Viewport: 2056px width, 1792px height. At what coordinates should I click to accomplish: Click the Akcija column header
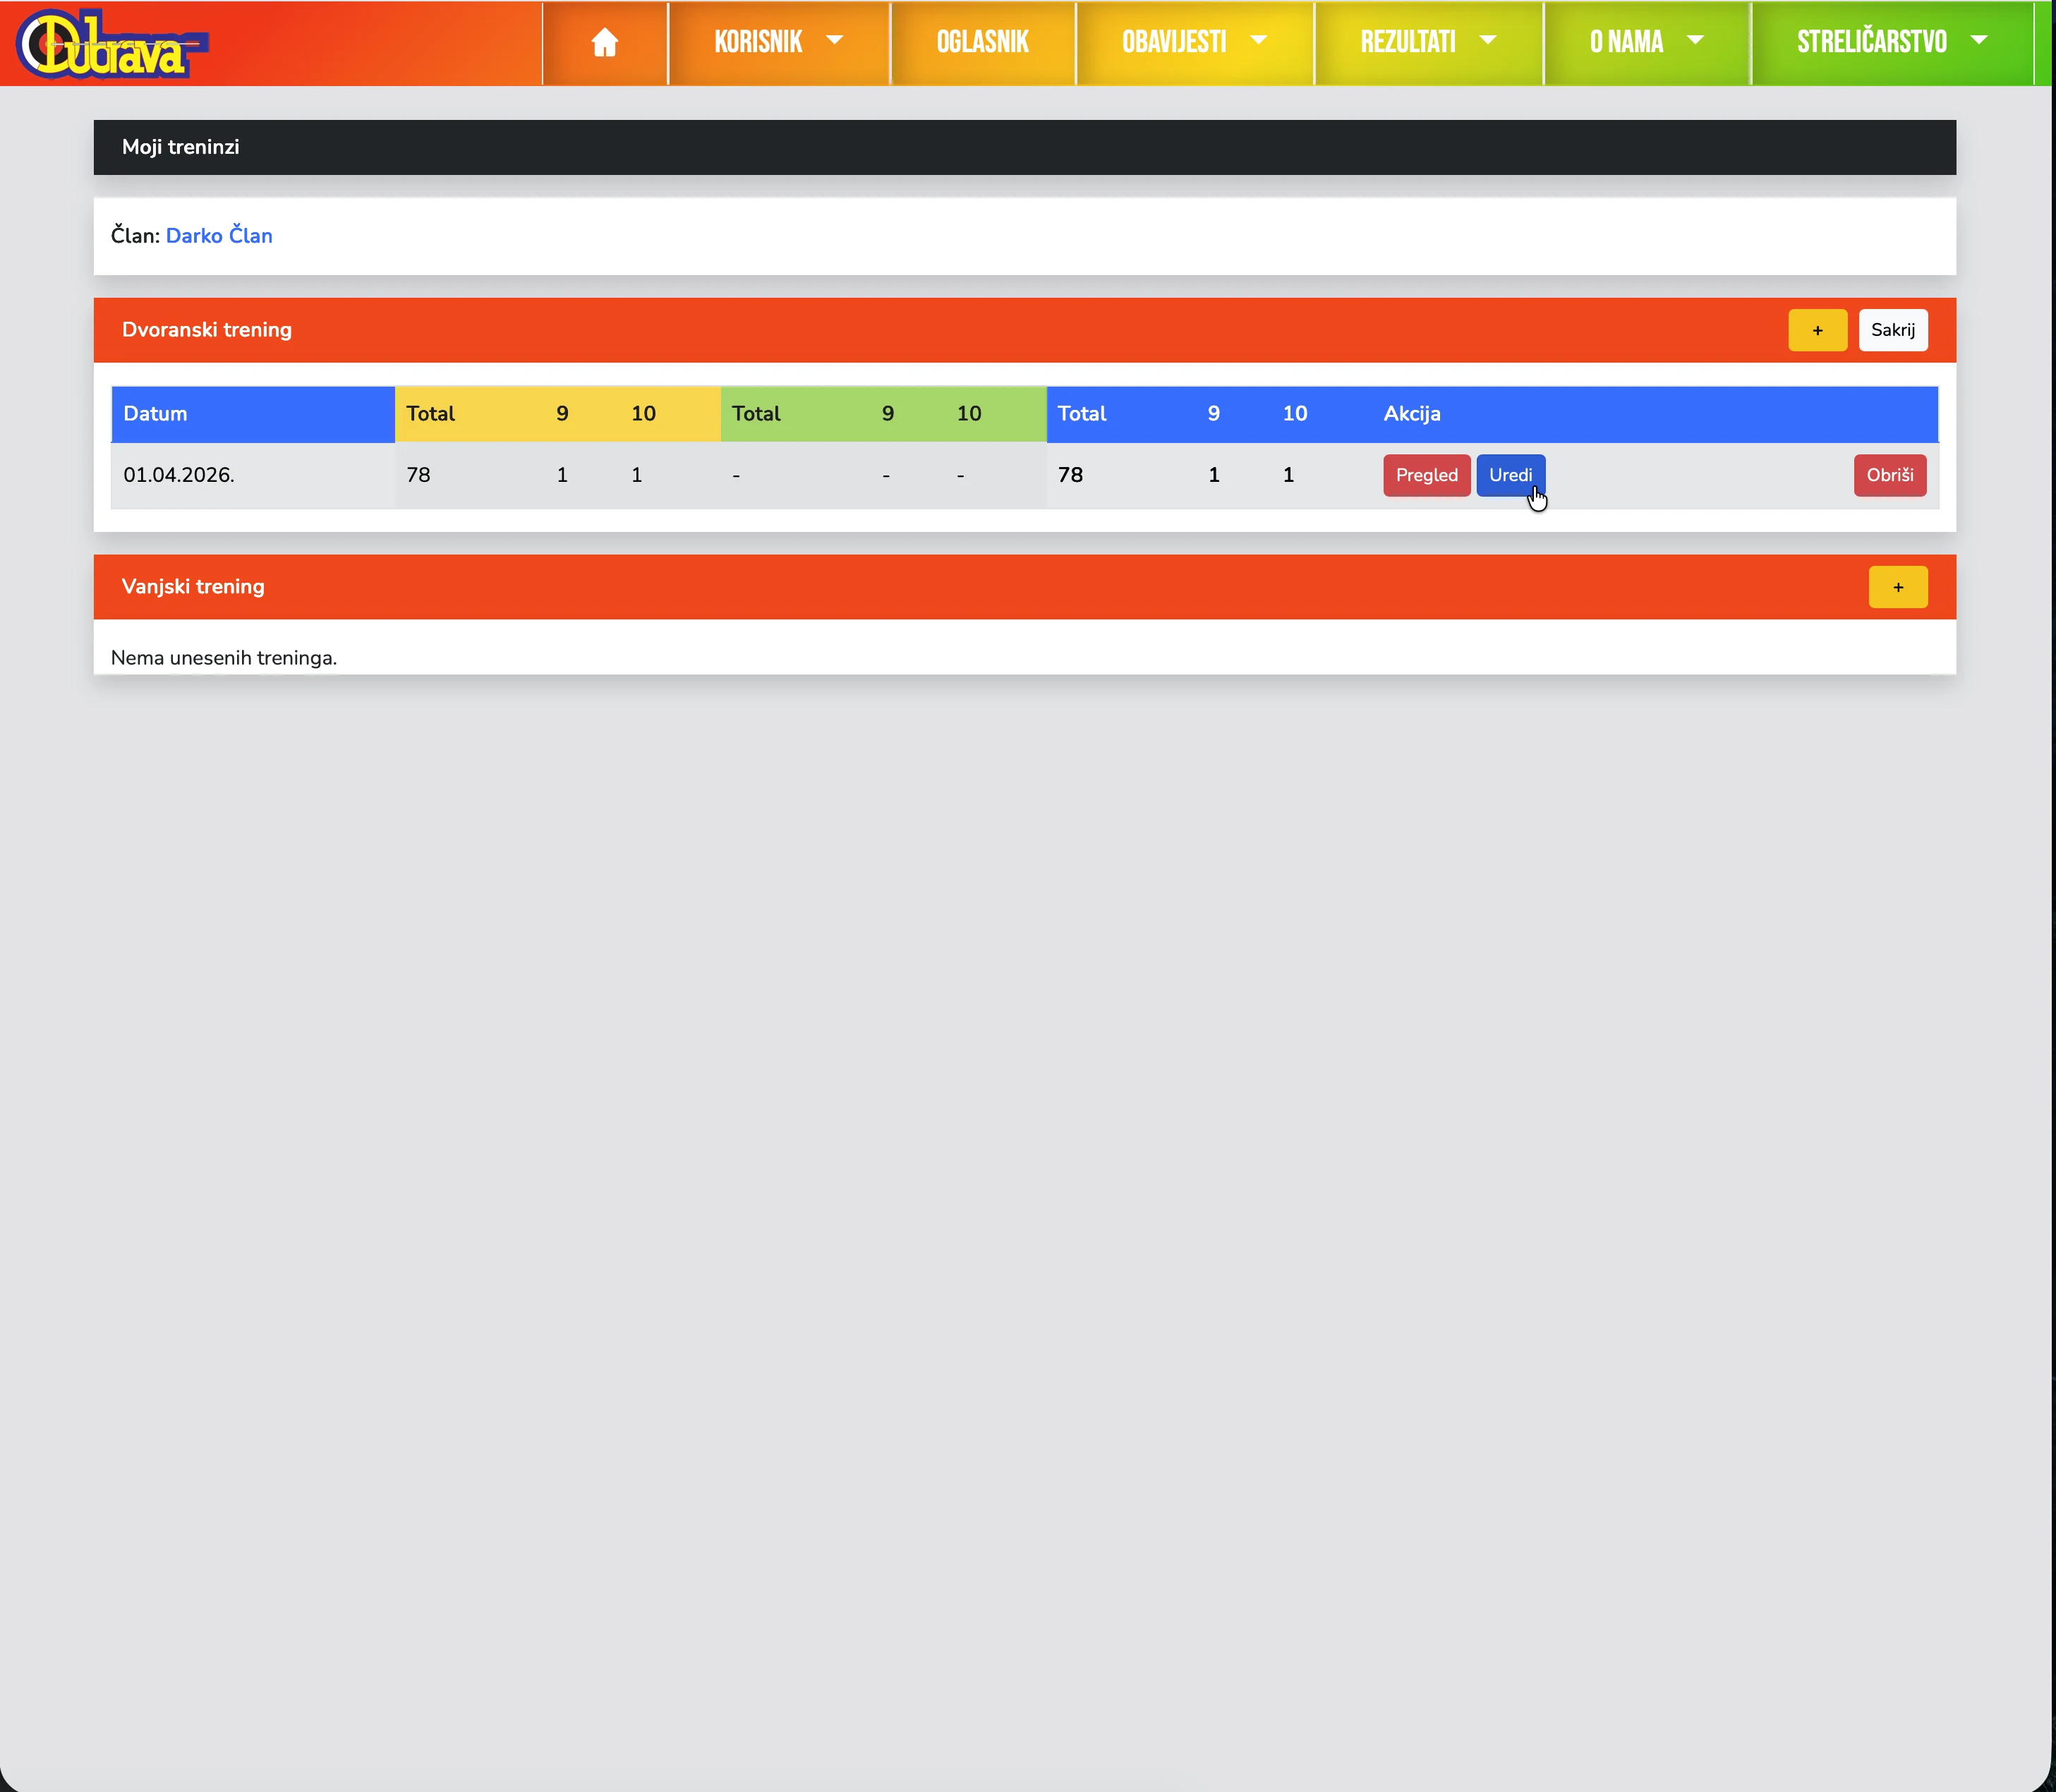(x=1411, y=414)
